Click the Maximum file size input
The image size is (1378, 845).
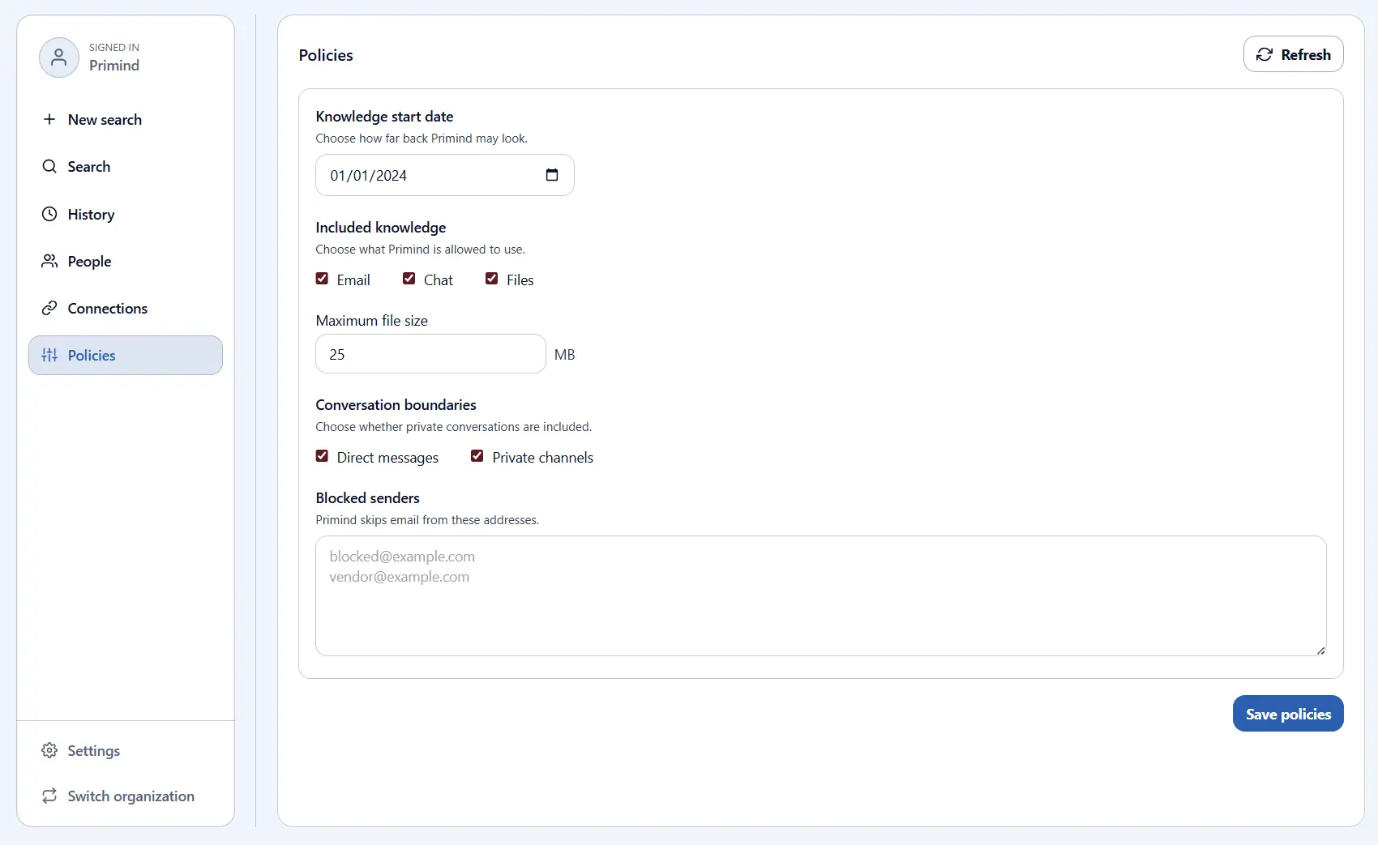pos(430,354)
